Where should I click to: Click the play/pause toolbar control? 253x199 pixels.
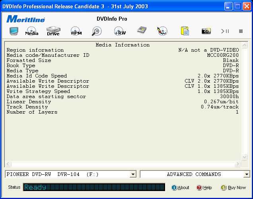[x=225, y=31]
